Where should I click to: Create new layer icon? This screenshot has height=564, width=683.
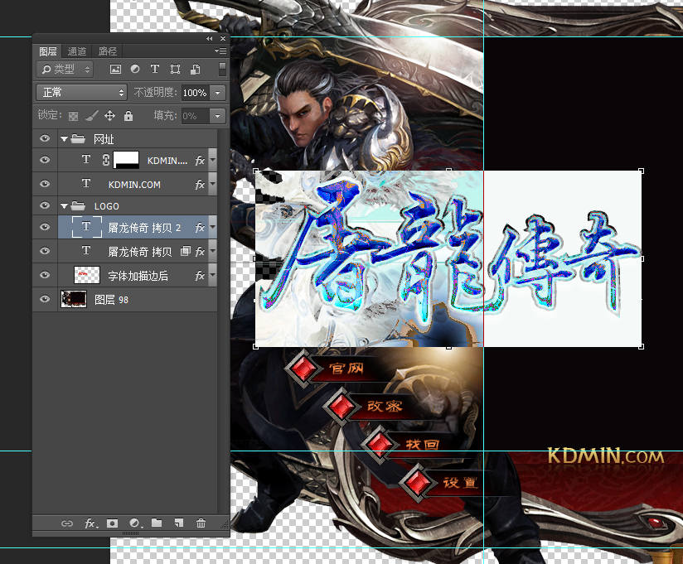(178, 523)
